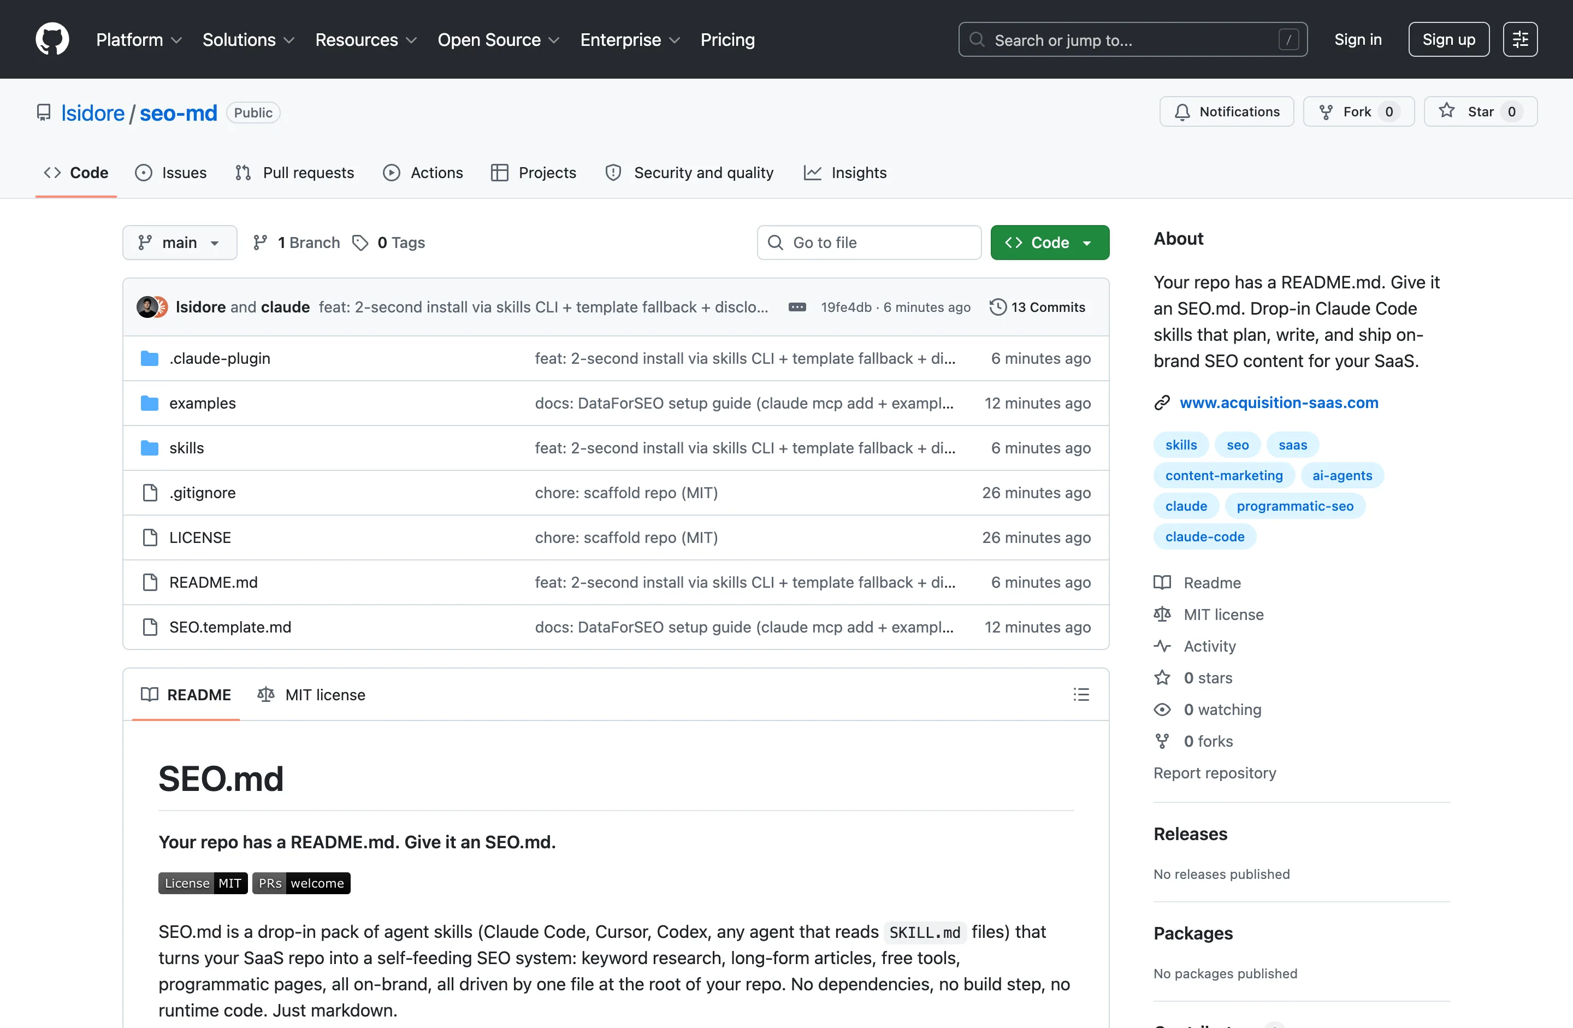The width and height of the screenshot is (1573, 1028).
Task: Switch to the Issues tab
Action: tap(170, 173)
